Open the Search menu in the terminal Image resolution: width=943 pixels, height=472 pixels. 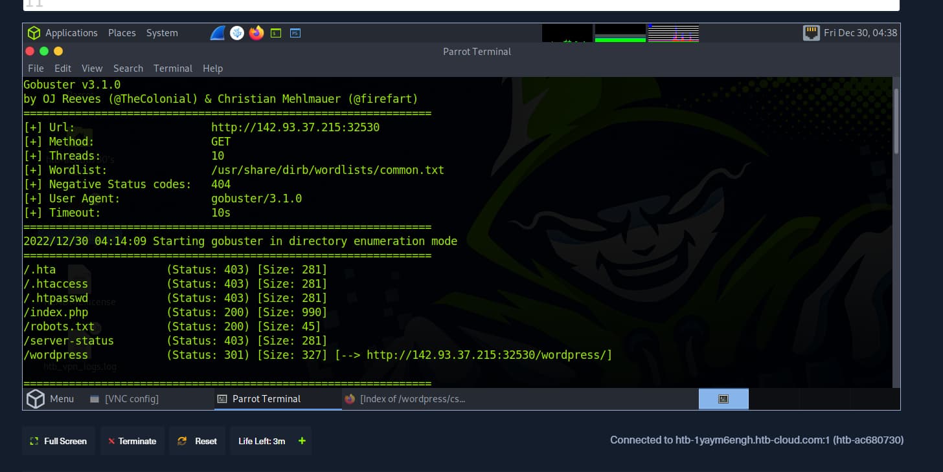(128, 69)
